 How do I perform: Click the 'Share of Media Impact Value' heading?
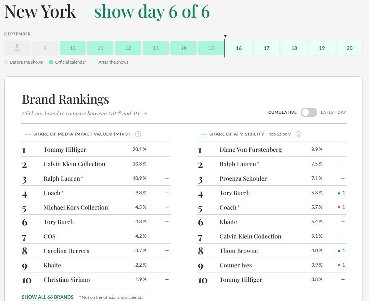[81, 134]
